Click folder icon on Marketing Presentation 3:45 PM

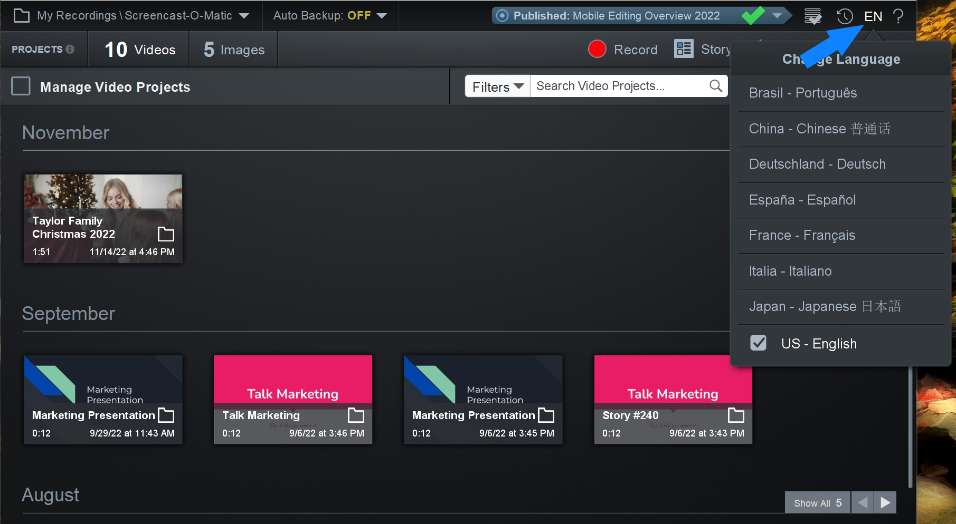click(546, 415)
